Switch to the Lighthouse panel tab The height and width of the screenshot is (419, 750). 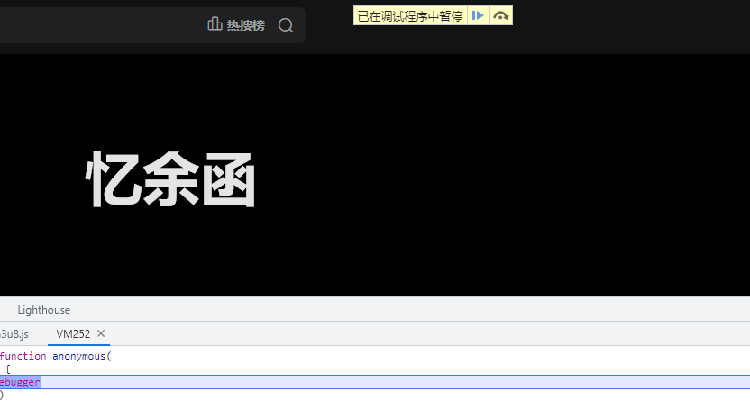click(43, 310)
